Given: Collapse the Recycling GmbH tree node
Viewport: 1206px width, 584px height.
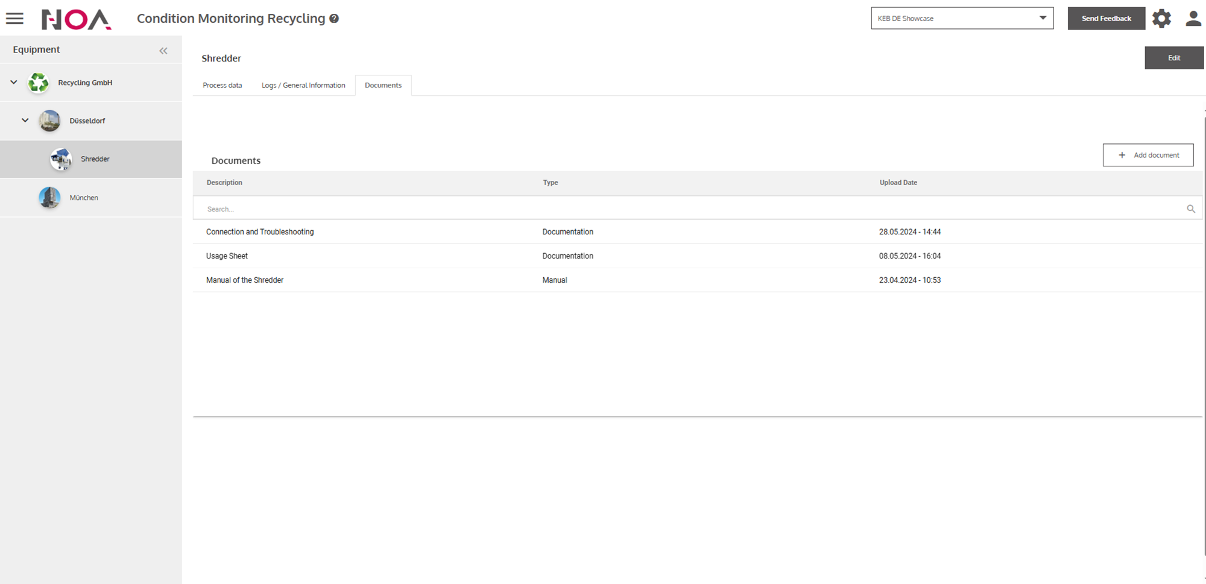Looking at the screenshot, I should (14, 82).
